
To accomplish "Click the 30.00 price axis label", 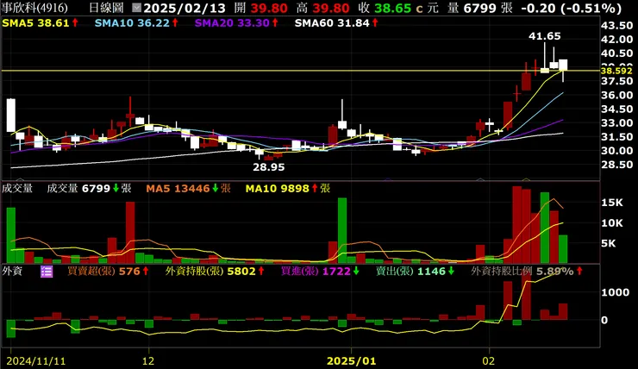I will [x=616, y=151].
